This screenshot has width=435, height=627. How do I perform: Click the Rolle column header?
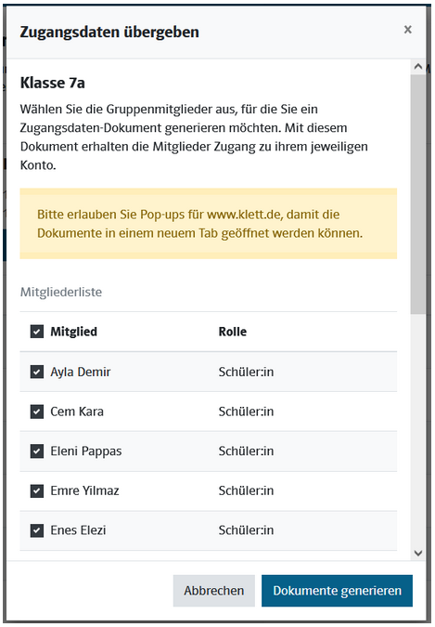tap(233, 332)
